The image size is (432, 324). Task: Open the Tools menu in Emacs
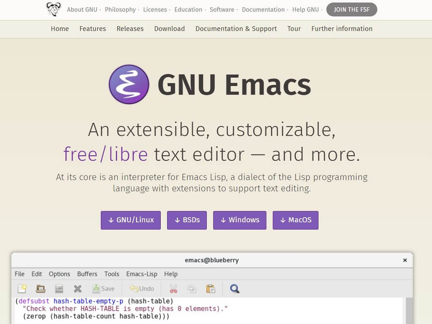tap(111, 274)
